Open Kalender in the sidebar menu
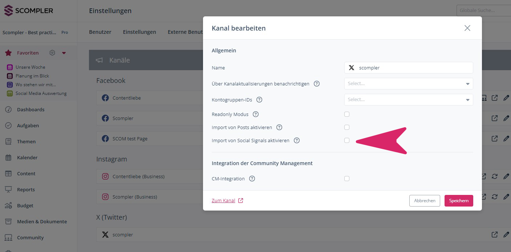 coord(27,157)
